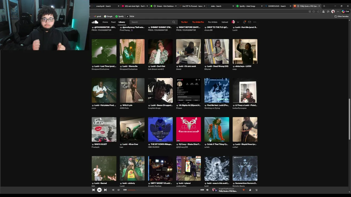Open Lucki - Wanna Be track artwork

(132, 51)
